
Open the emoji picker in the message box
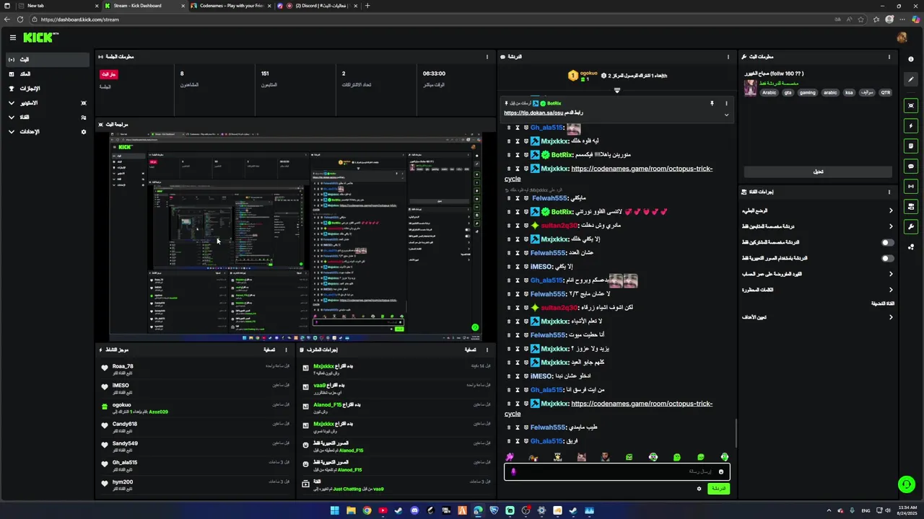[x=720, y=472]
